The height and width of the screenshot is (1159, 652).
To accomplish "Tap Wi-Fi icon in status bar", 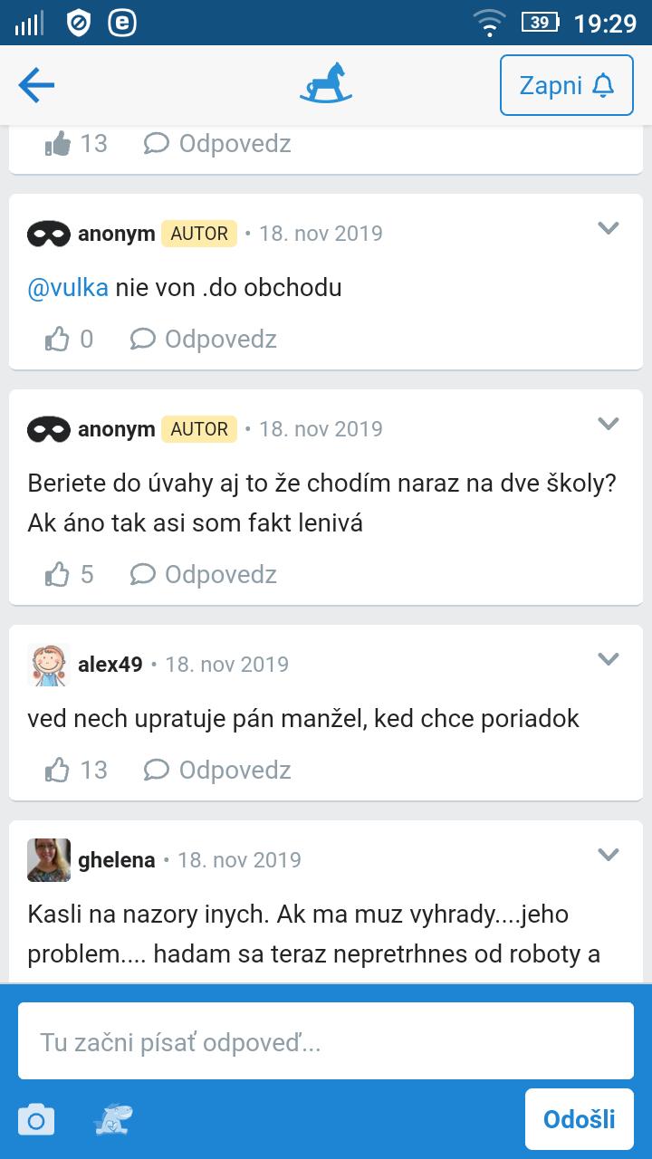I will pos(490,23).
